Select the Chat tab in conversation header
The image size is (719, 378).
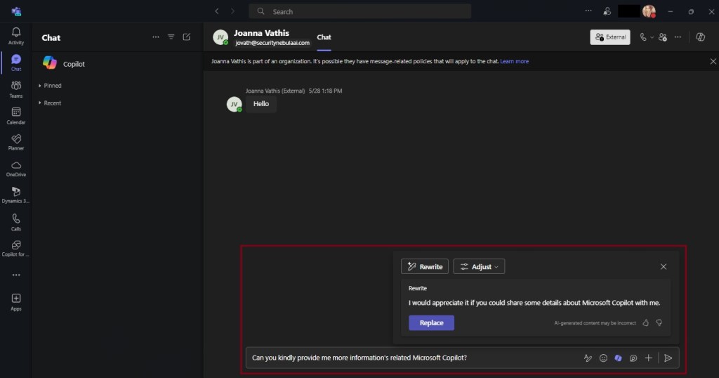(x=324, y=37)
